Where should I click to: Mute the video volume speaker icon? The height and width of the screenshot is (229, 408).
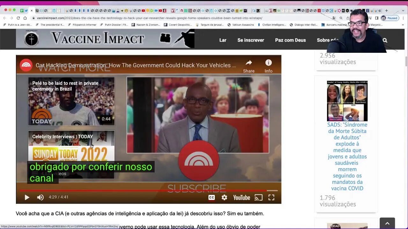coord(40,198)
